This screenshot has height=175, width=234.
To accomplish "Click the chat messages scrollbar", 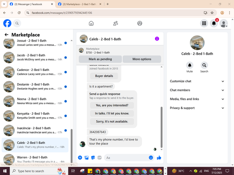I will click(161, 127).
